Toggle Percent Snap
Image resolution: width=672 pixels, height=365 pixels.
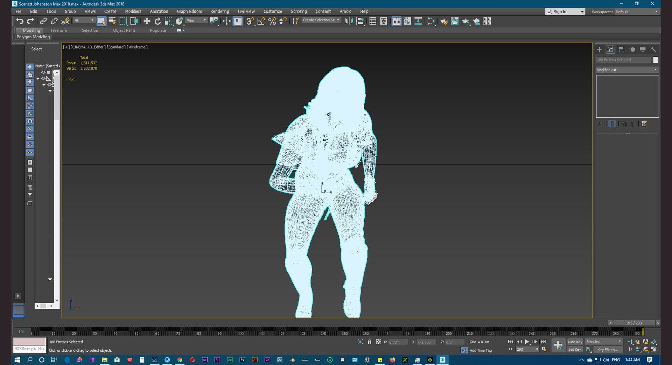point(272,21)
